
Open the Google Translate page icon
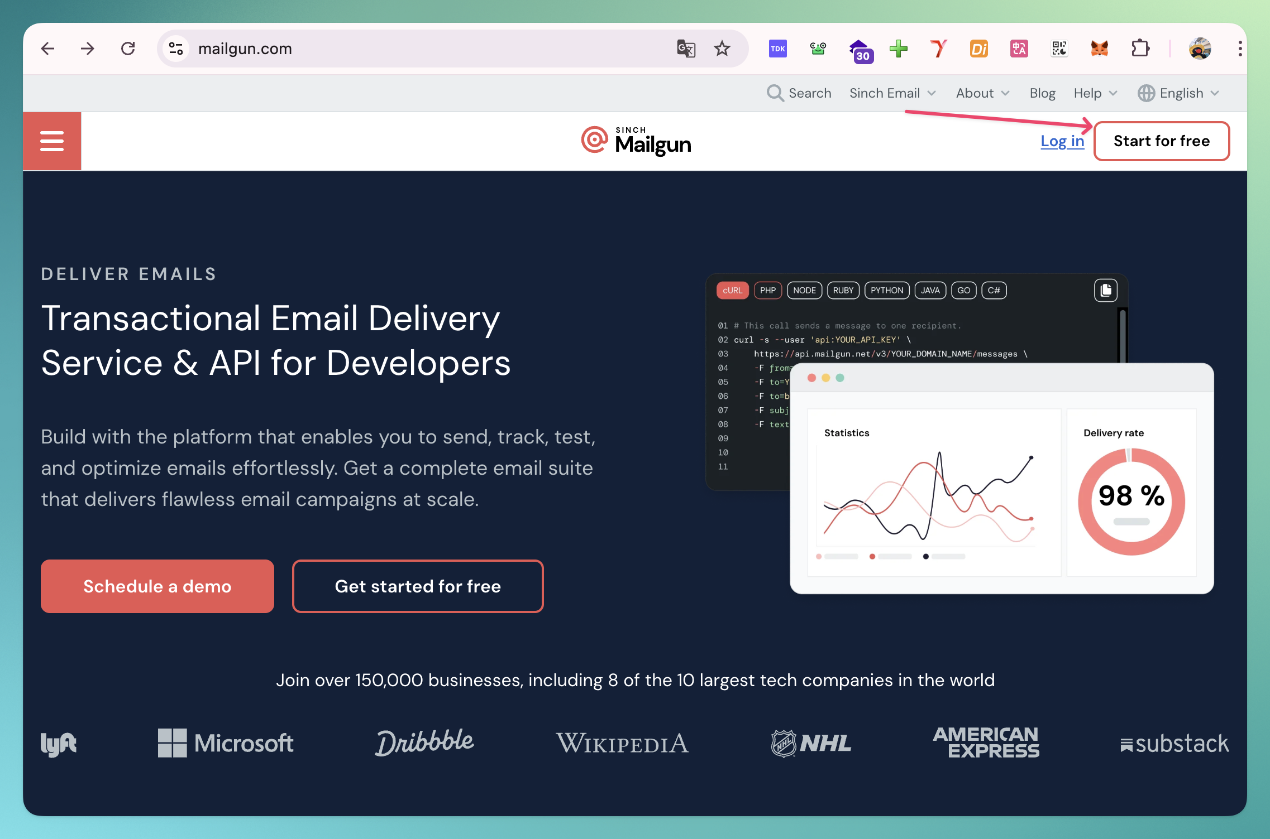[685, 49]
